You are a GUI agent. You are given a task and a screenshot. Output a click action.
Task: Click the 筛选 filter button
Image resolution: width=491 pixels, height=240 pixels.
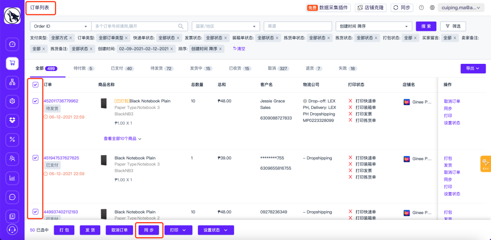click(x=453, y=26)
